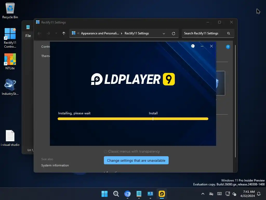
Task: Click Change settings that are unavailable
Action: tap(136, 160)
